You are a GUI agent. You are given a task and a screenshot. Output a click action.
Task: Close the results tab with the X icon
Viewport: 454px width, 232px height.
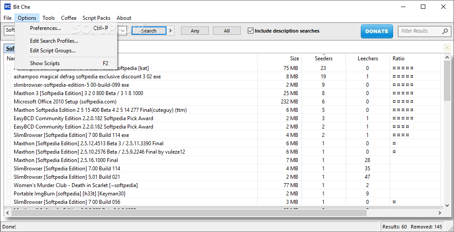click(447, 48)
